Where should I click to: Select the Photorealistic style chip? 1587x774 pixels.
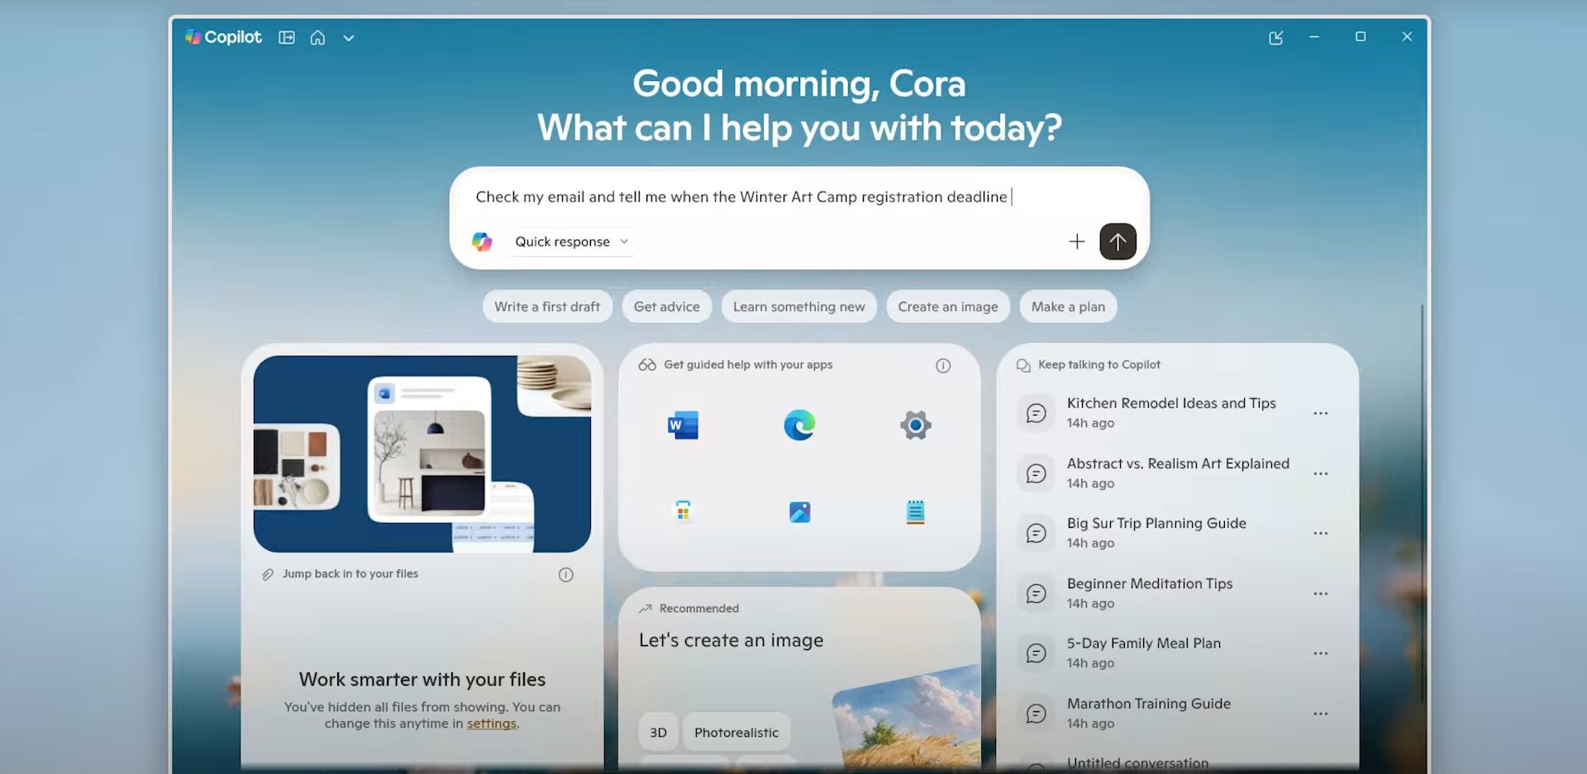[736, 732]
